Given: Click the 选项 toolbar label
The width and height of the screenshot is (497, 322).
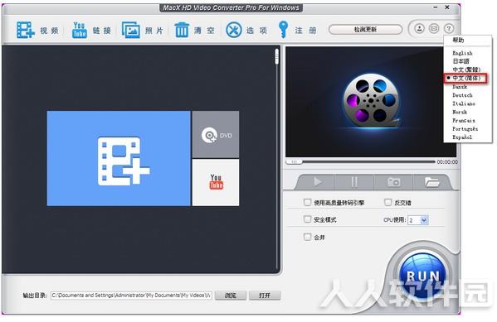Looking at the screenshot, I should tap(256, 31).
